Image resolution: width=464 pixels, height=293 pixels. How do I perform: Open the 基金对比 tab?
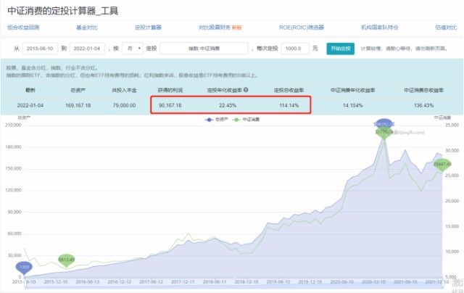coord(87,28)
